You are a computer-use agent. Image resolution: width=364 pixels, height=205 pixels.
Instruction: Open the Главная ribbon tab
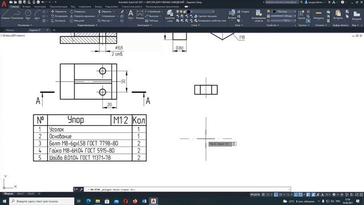pos(14,7)
